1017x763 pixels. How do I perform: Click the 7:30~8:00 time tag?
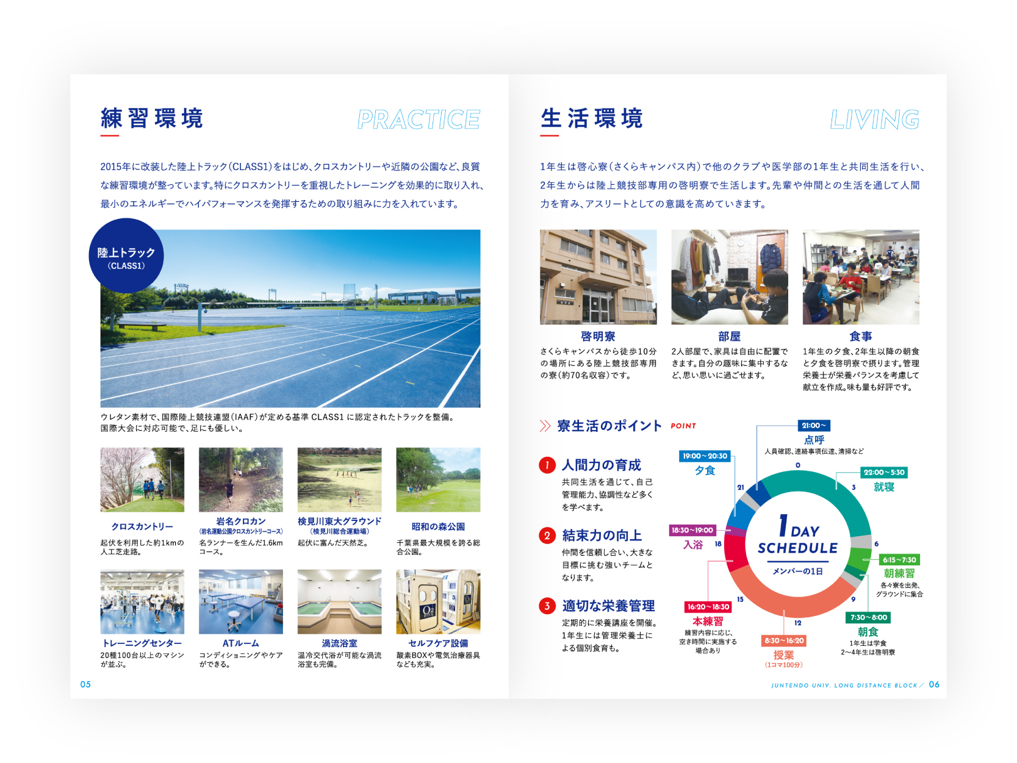869,617
